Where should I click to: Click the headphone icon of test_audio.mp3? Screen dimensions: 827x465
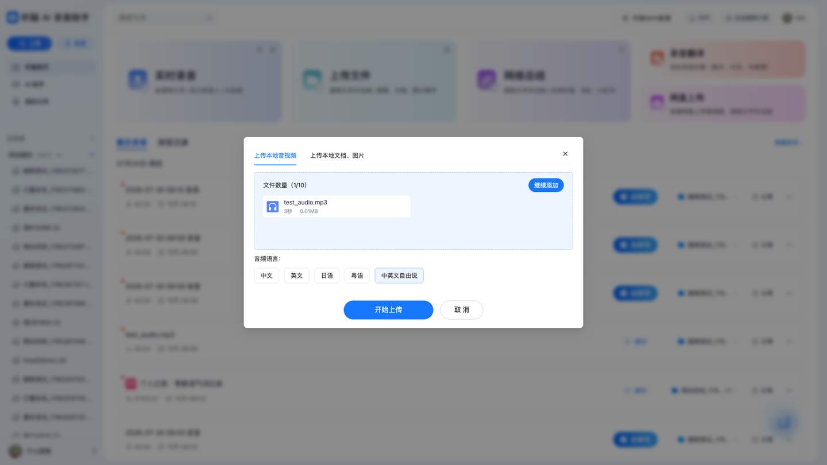(273, 207)
